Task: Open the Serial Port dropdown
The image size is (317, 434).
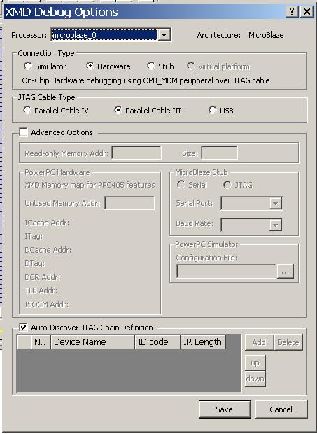Action: click(275, 204)
